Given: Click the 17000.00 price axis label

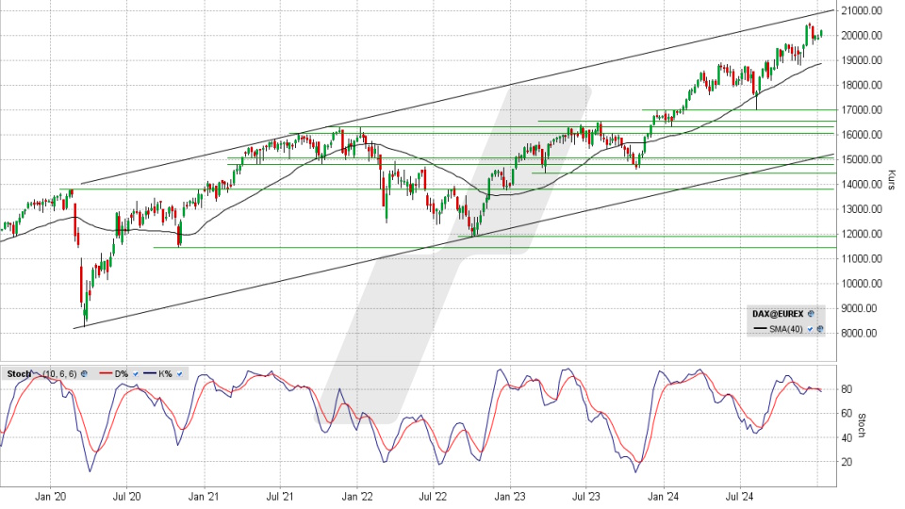Looking at the screenshot, I should click(x=862, y=109).
